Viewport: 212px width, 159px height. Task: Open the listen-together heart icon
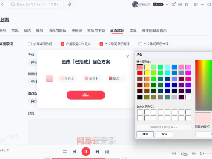click(x=184, y=153)
